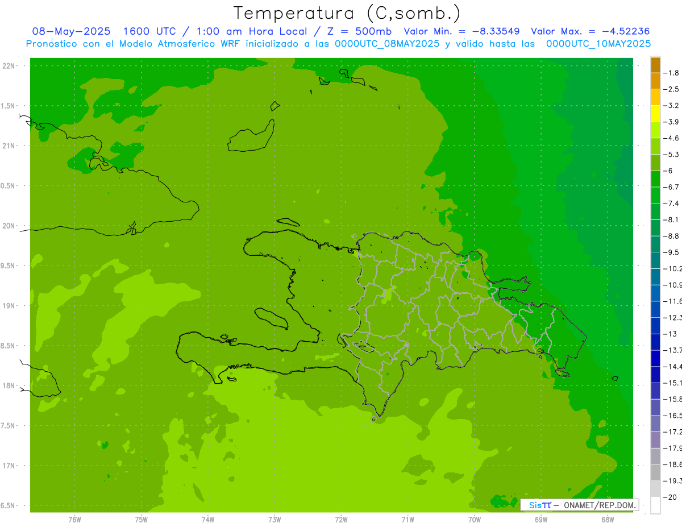
Task: Click the '74W' longitude label
Action: tap(208, 520)
